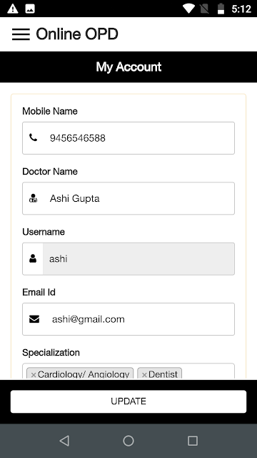Open the hamburger navigation menu
257x458 pixels.
pyautogui.click(x=21, y=34)
